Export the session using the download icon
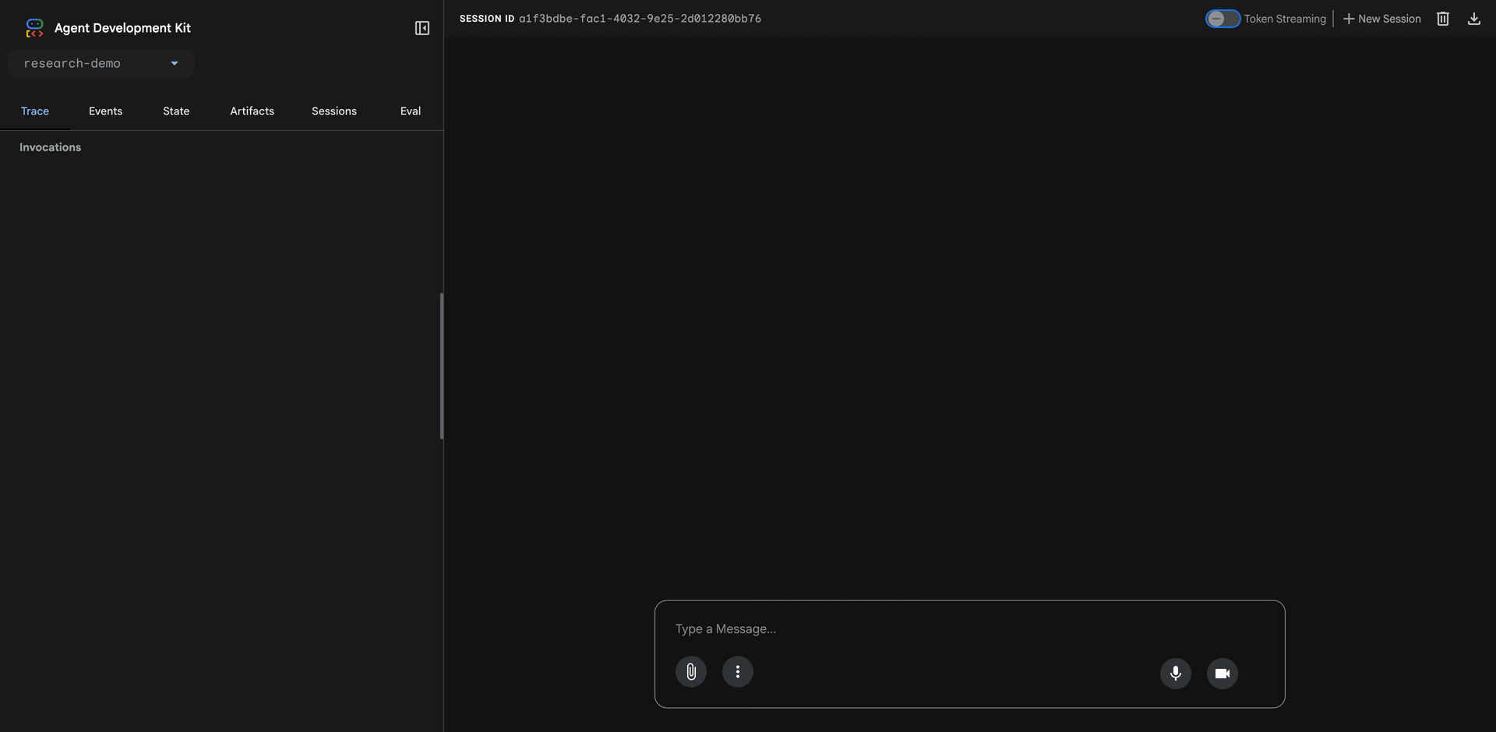 point(1473,19)
